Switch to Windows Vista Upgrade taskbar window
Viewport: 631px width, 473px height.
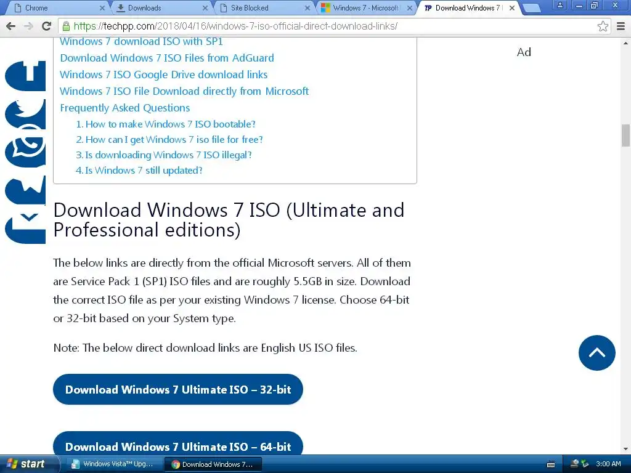click(113, 464)
